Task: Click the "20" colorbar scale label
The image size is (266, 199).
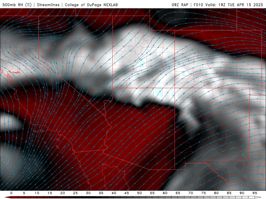Action: pyautogui.click(x=63, y=193)
